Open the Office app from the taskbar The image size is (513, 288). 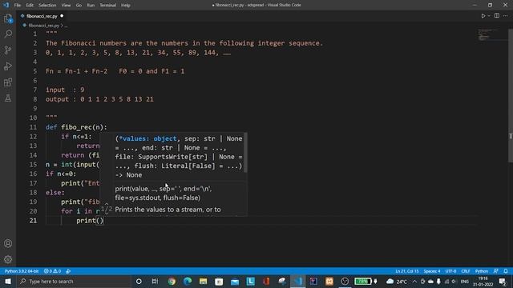266,282
